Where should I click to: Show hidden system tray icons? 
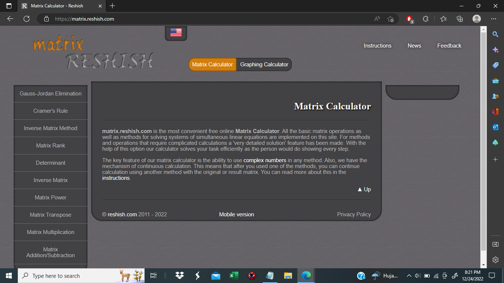409,276
